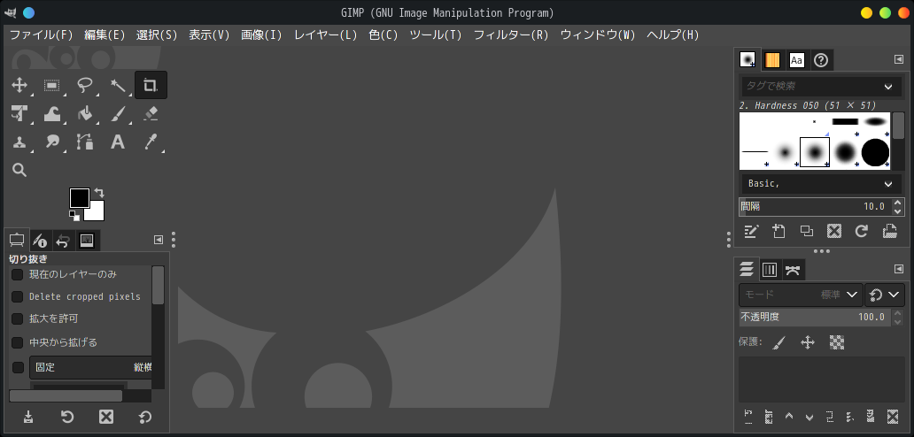
Task: Select the large hard round brush thumbnail
Action: point(875,152)
